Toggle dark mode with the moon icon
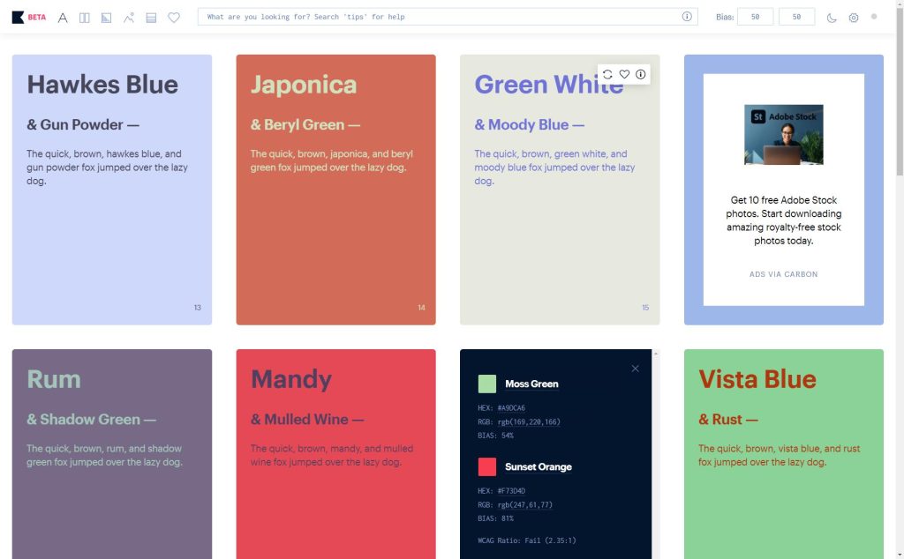Screen dimensions: 904x559 [832, 18]
